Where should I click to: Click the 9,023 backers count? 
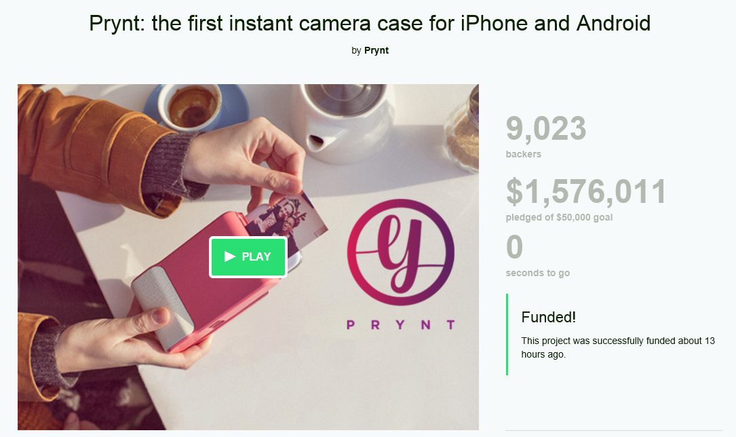click(x=546, y=129)
